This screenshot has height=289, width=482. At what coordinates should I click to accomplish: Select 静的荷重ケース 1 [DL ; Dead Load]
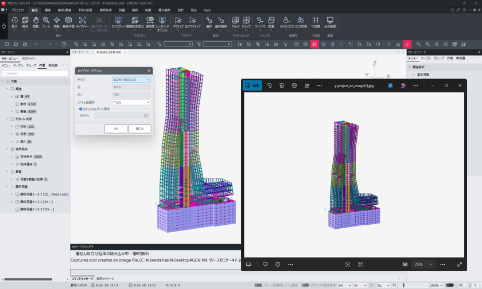44,194
